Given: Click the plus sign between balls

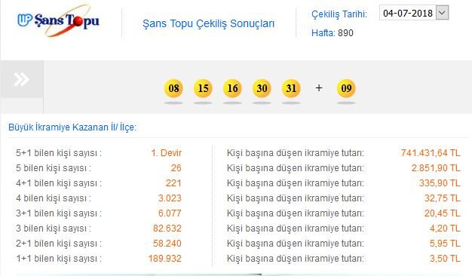Looking at the screenshot, I should point(319,88).
